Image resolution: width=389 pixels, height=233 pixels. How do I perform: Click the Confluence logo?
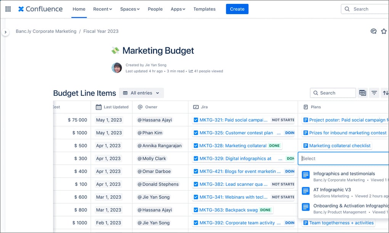pos(40,9)
